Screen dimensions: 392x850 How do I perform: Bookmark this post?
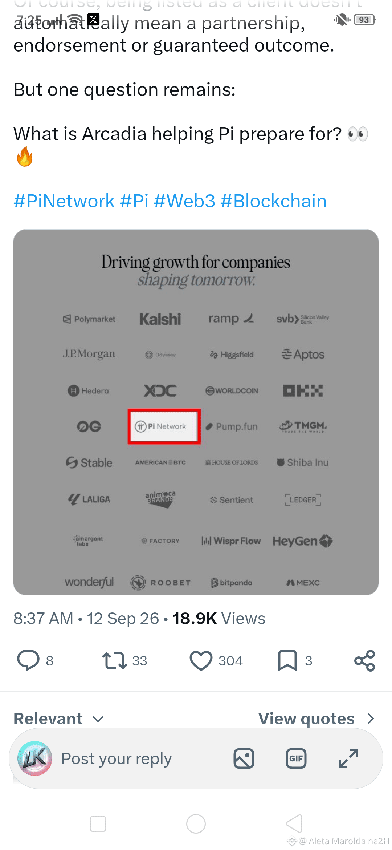(x=287, y=660)
